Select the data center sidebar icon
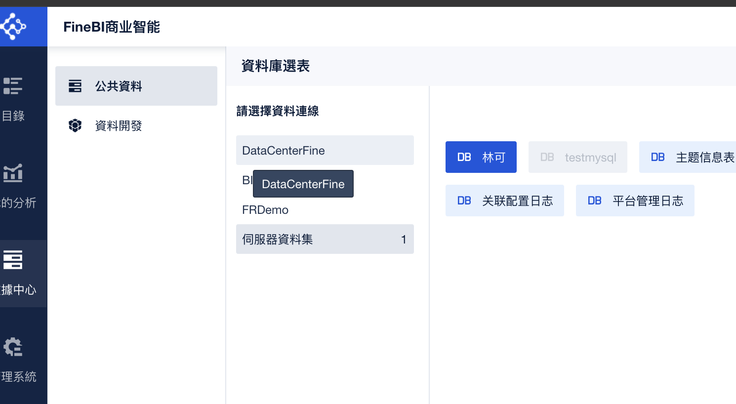The height and width of the screenshot is (404, 736). [x=13, y=260]
